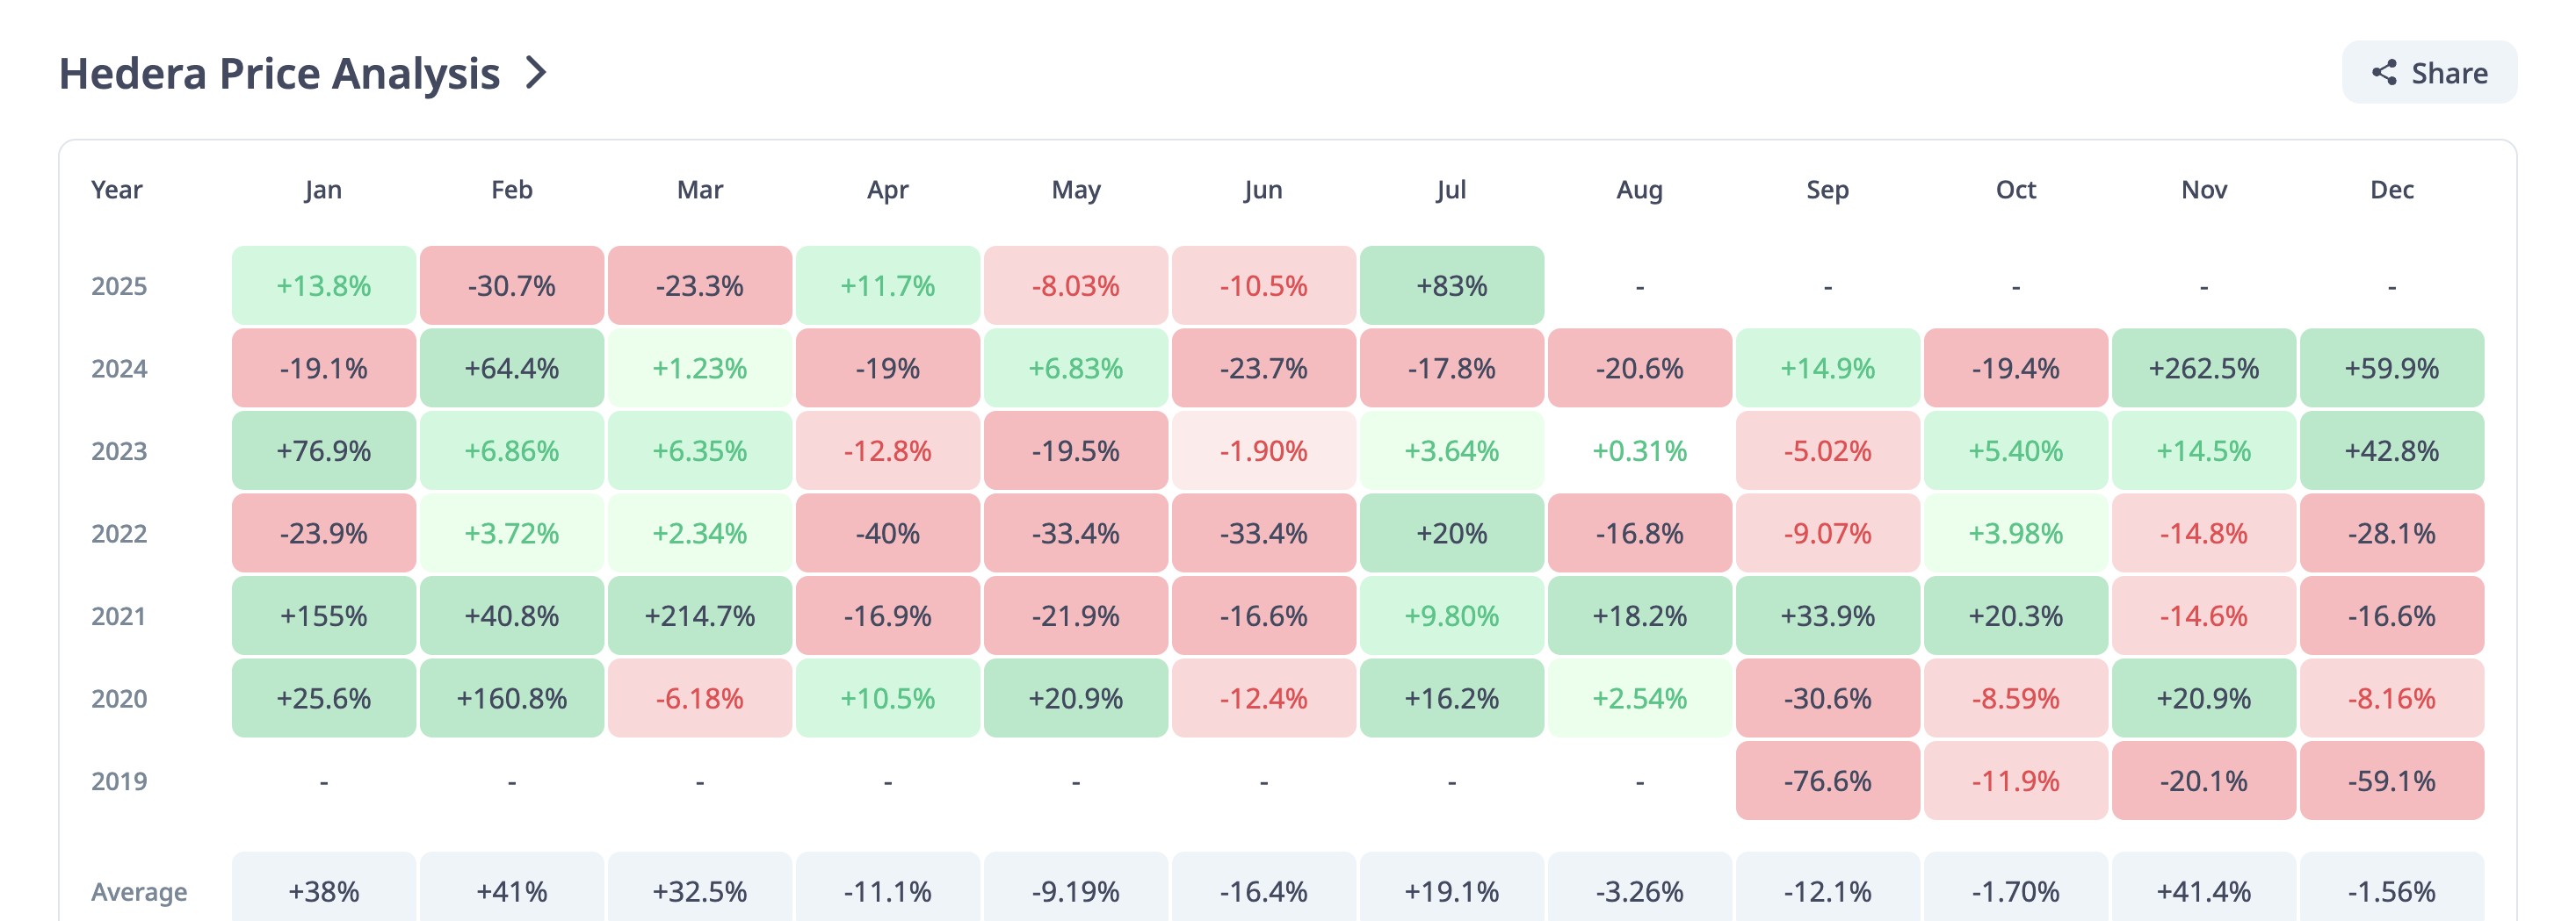Select the February 2020 +160.8% cell
2576x921 pixels.
511,698
